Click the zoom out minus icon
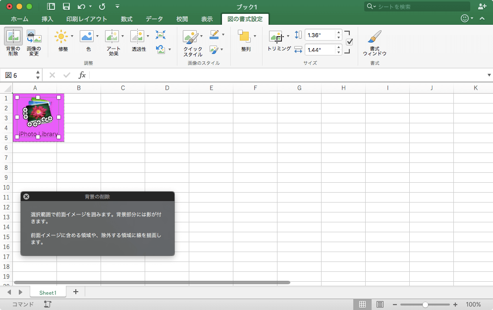The height and width of the screenshot is (310, 493). [394, 305]
